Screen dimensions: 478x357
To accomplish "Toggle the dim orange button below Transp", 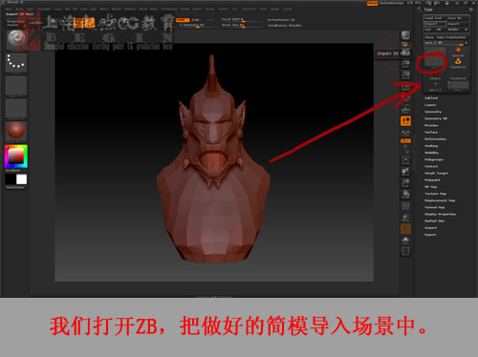I will click(x=405, y=229).
